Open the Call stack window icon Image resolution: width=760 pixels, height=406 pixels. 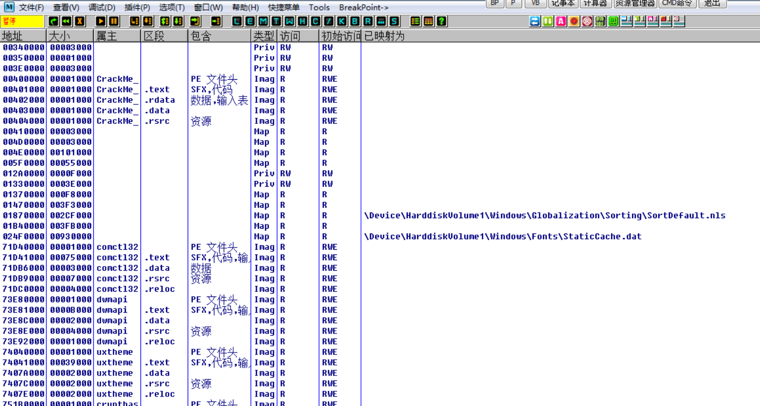click(342, 22)
